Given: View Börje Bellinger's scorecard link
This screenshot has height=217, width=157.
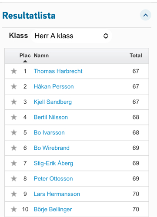Looking at the screenshot, I should point(53,209).
